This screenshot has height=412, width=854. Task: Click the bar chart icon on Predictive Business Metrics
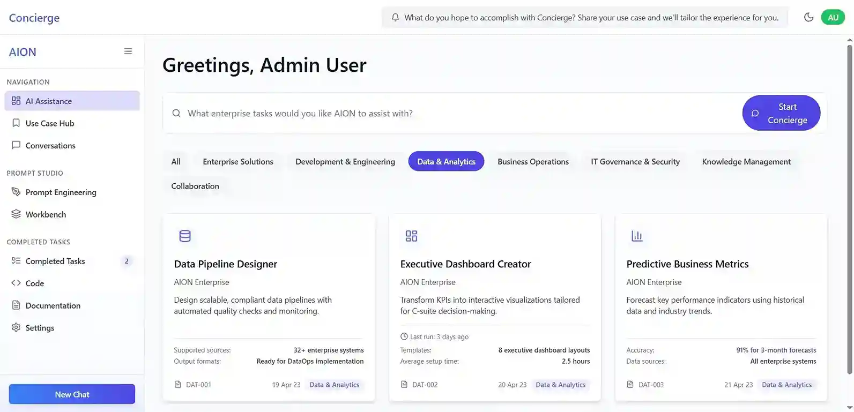637,236
